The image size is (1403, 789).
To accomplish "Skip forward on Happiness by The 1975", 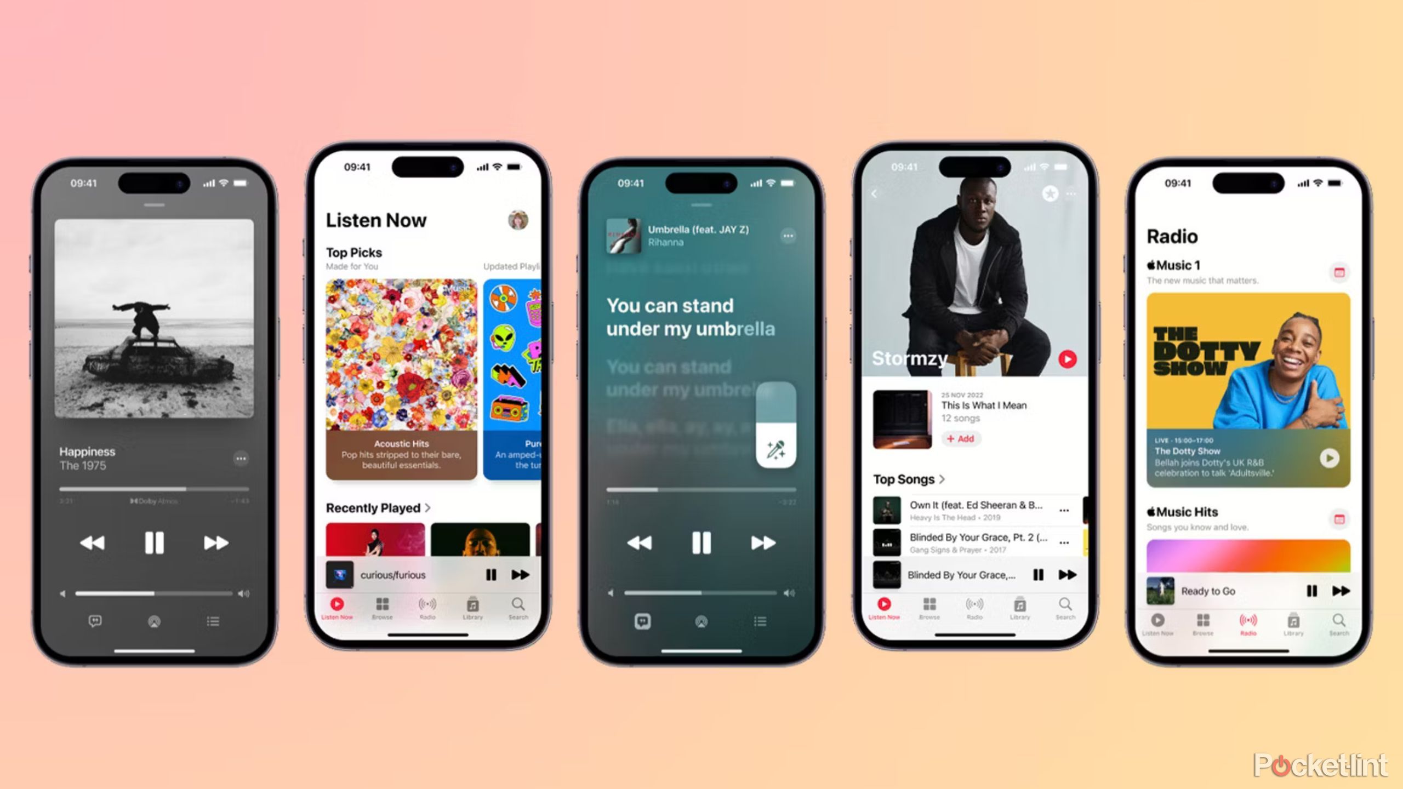I will 215,542.
